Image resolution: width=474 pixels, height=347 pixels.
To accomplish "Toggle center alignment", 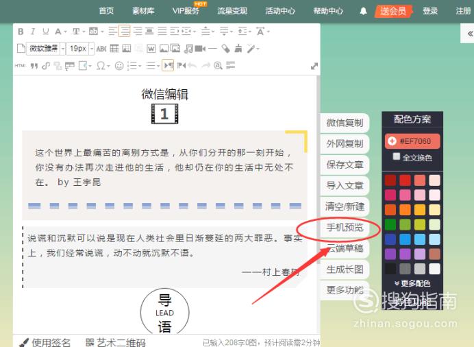I will 124,31.
